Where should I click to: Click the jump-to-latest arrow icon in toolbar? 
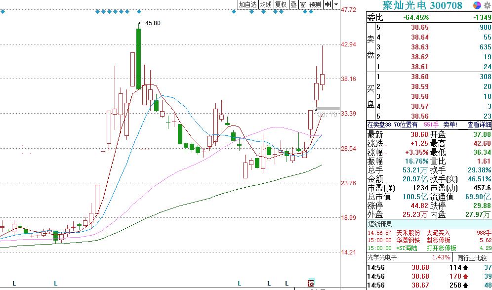[328, 3]
